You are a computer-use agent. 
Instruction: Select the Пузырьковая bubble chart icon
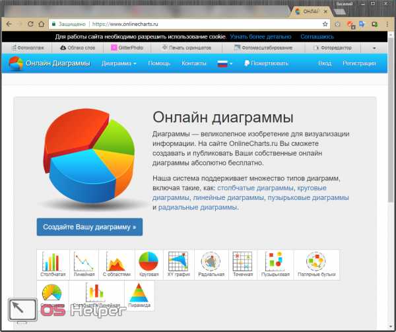point(275,264)
